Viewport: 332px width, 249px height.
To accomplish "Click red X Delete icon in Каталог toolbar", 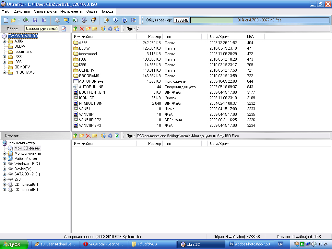I will [88, 136].
